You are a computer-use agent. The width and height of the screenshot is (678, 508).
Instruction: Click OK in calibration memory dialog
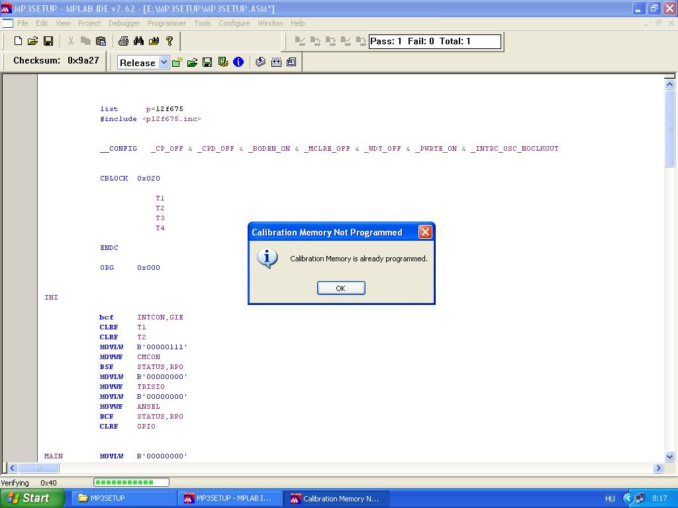coord(341,288)
